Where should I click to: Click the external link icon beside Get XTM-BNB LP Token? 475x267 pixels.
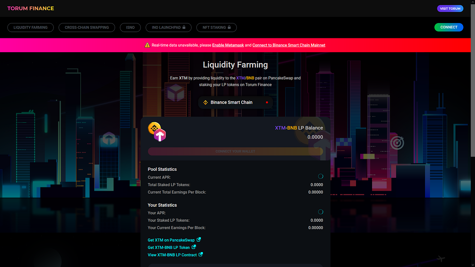[194, 247]
